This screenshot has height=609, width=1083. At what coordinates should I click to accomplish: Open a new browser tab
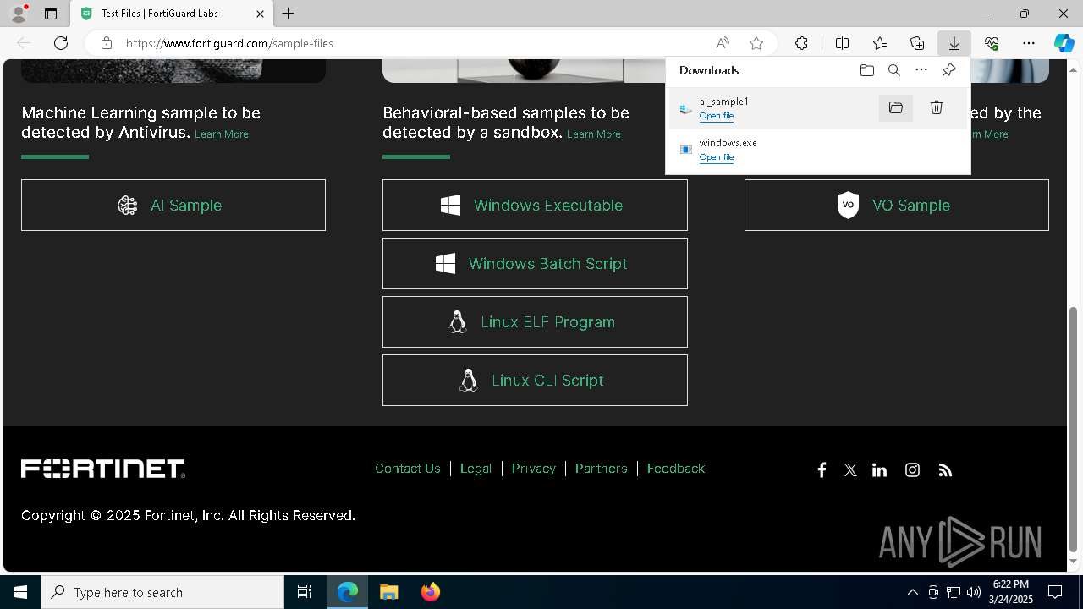pyautogui.click(x=288, y=14)
